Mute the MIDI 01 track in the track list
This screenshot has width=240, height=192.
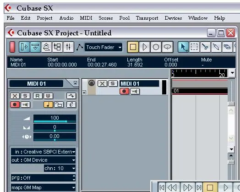pyautogui.click(x=102, y=83)
